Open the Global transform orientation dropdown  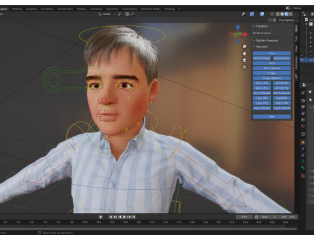[x=107, y=14]
